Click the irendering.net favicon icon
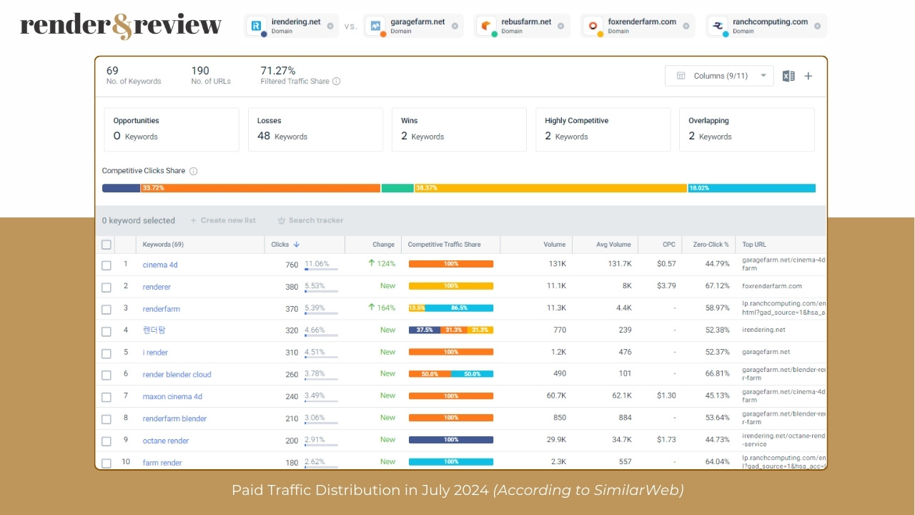The image size is (915, 515). click(x=256, y=26)
